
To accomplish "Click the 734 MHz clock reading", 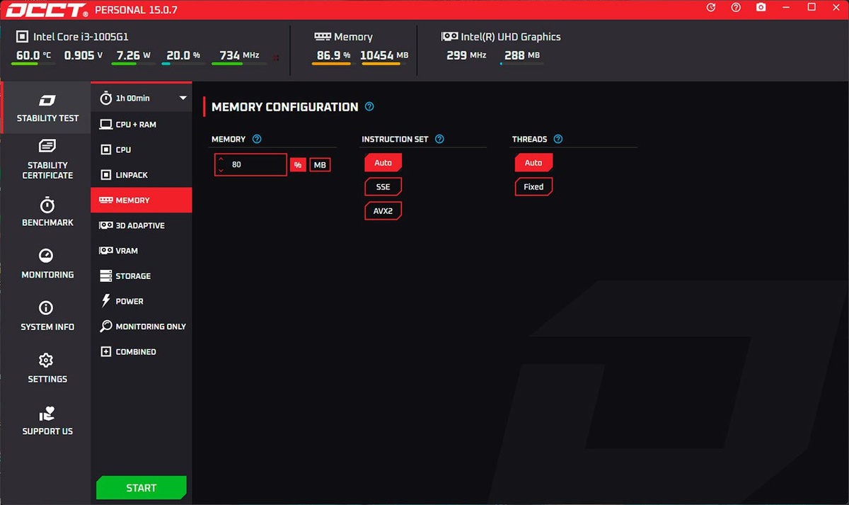I will tap(239, 55).
